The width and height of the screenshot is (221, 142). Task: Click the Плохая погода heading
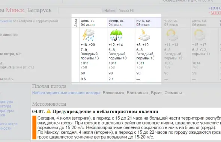point(49,86)
